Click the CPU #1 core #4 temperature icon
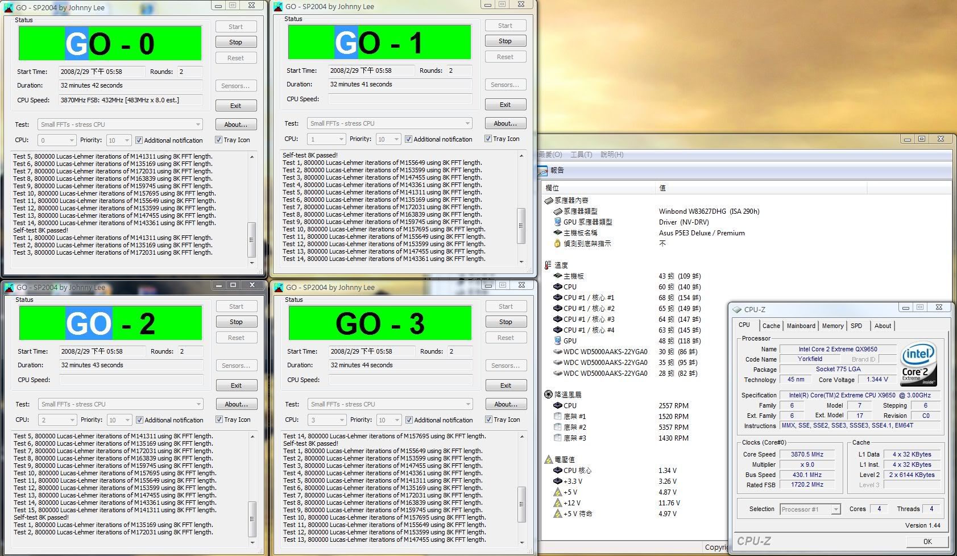 point(558,330)
